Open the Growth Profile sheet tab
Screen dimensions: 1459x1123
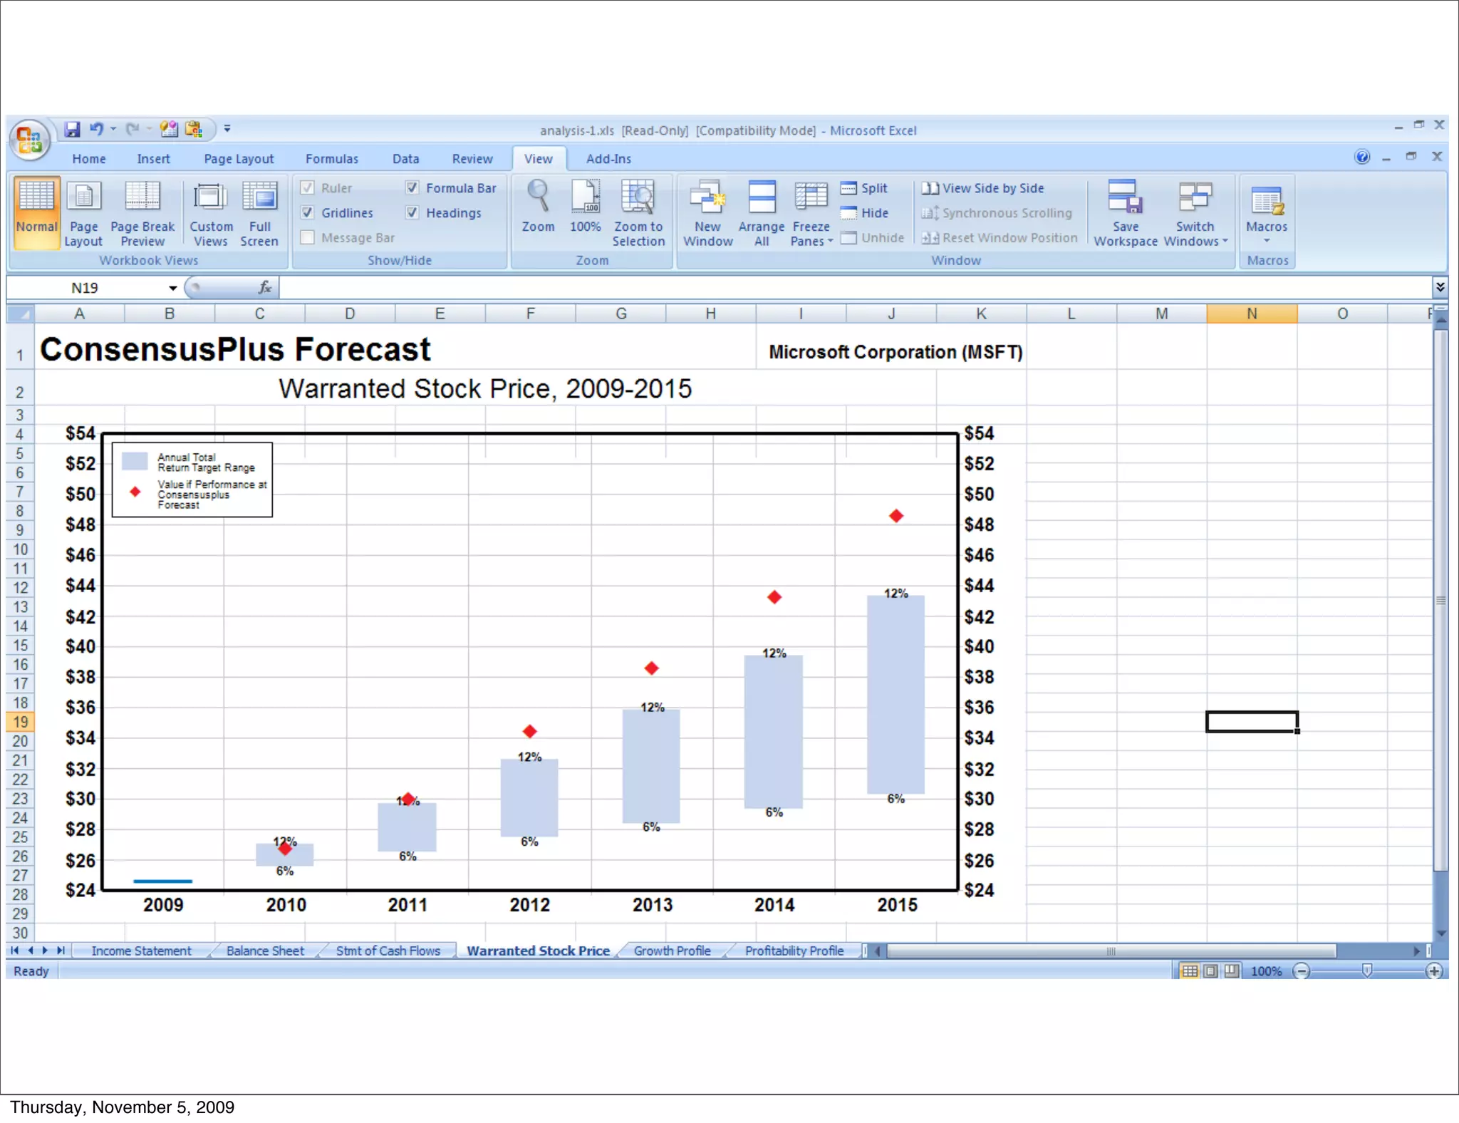672,951
